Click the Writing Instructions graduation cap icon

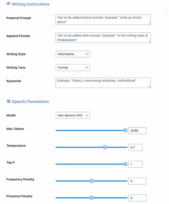coord(8,4)
